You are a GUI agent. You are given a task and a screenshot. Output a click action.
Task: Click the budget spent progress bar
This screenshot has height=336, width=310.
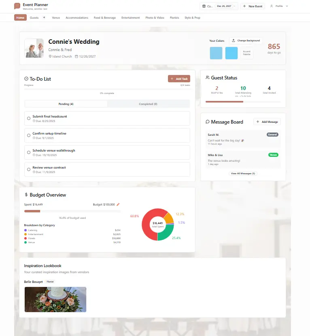click(x=72, y=211)
